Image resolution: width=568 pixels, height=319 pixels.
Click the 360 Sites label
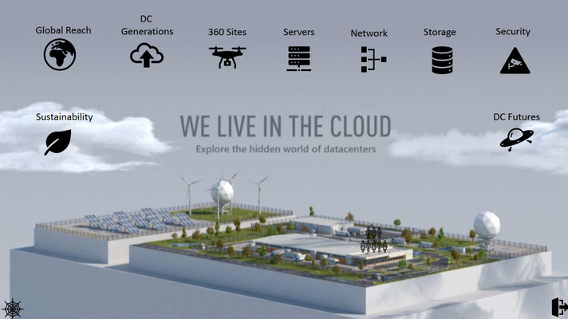227,32
